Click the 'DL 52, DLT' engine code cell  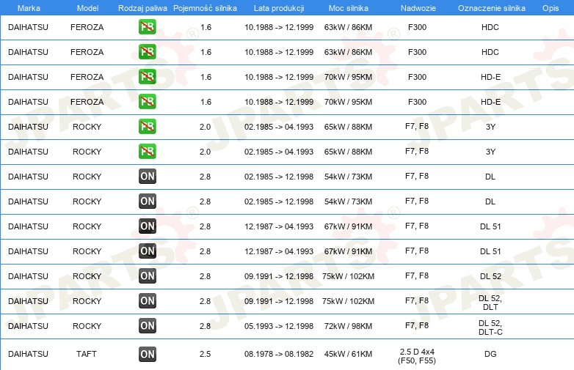[x=490, y=303]
